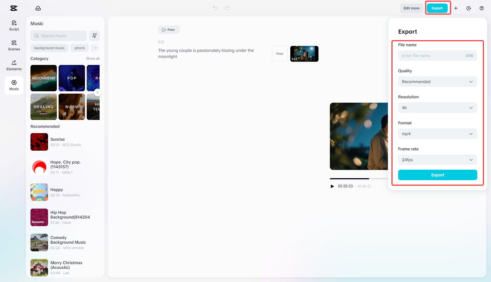The image size is (491, 282).
Task: Open help via the question mark icon
Action: coord(481,8)
